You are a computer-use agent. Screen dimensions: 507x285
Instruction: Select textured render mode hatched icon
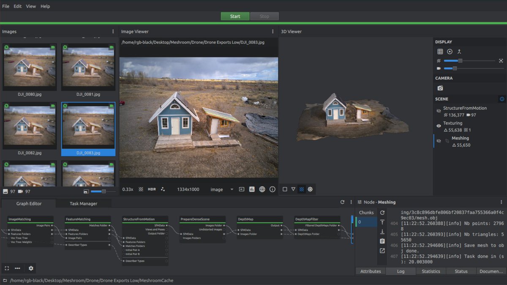tap(302, 190)
